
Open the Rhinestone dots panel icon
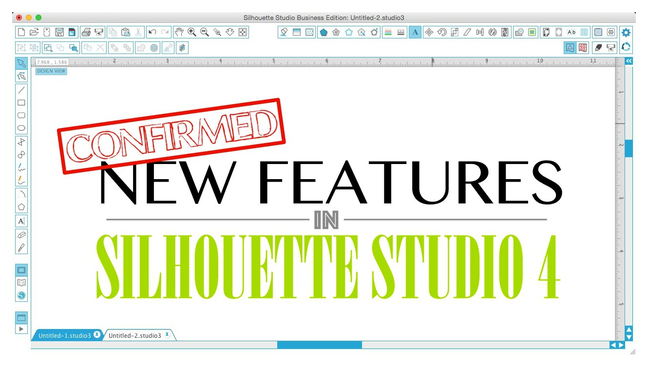click(611, 32)
